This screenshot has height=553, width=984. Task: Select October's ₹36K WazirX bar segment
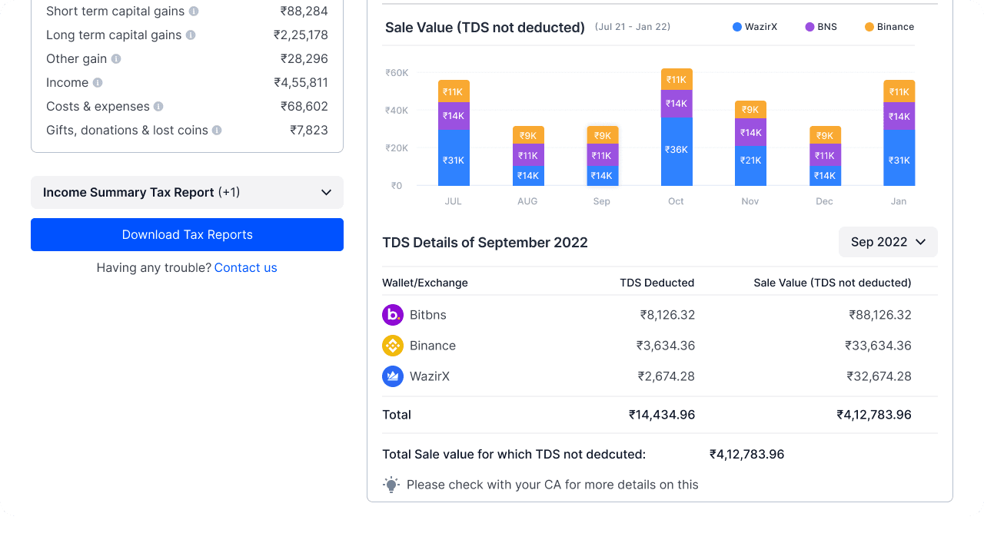tap(676, 150)
